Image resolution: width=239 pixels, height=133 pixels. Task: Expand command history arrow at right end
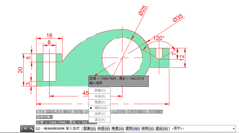point(234,128)
